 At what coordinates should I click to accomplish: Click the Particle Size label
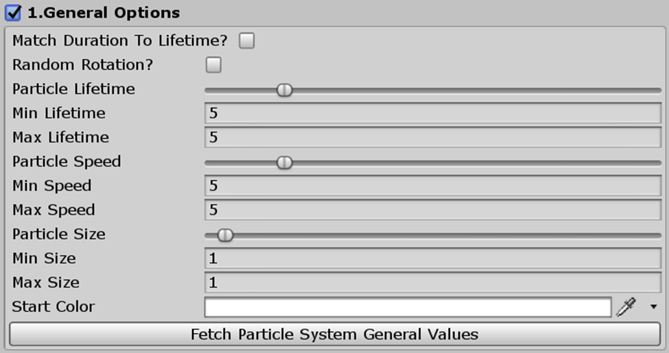coord(59,234)
